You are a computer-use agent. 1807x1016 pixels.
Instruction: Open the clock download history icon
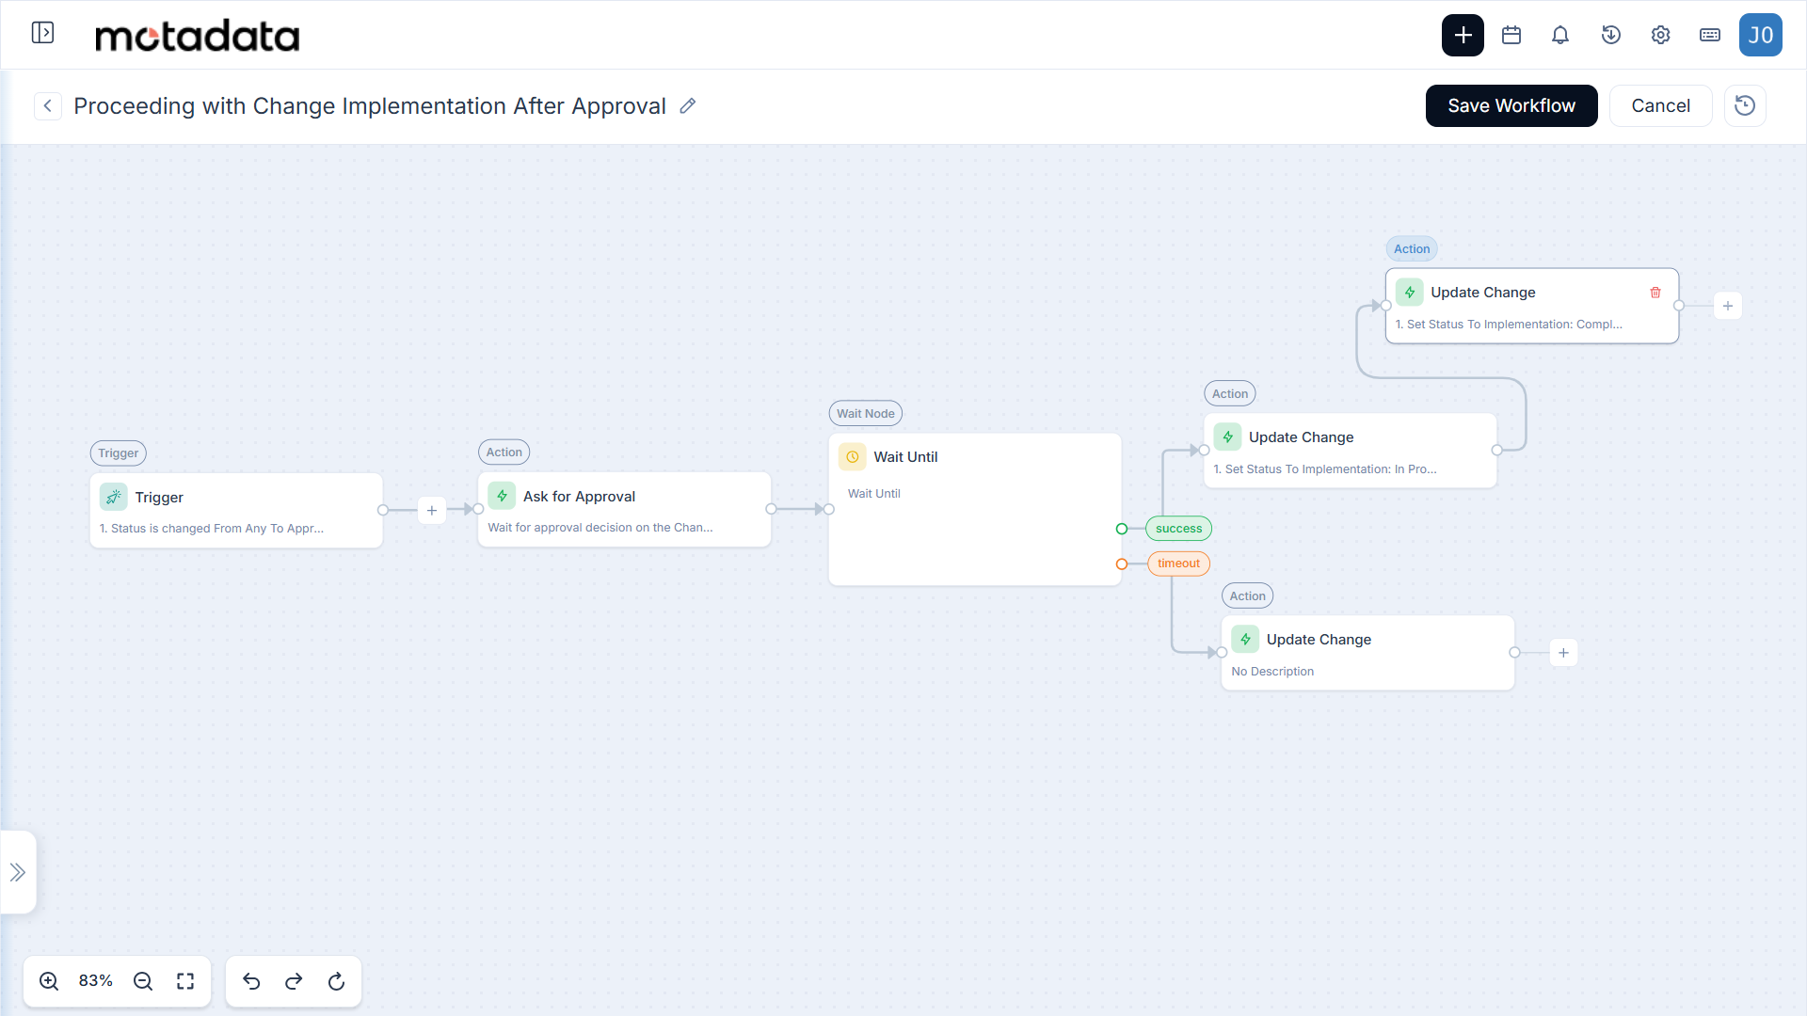coord(1611,35)
